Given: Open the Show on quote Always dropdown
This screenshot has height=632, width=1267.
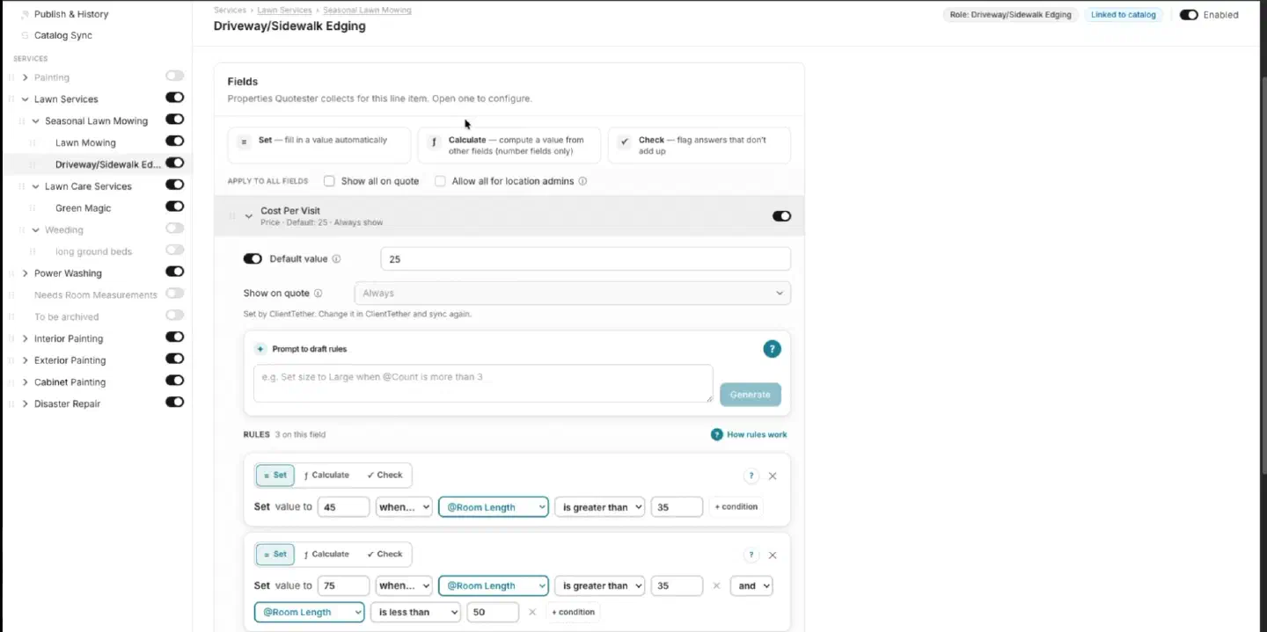Looking at the screenshot, I should [572, 293].
